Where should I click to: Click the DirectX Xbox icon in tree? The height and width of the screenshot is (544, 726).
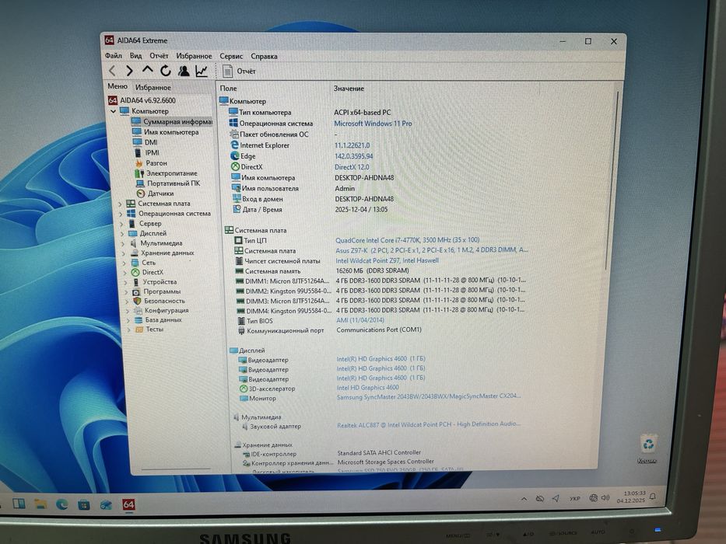coord(135,273)
